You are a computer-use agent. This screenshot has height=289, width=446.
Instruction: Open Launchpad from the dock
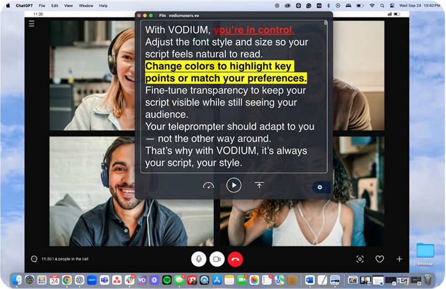(x=42, y=281)
